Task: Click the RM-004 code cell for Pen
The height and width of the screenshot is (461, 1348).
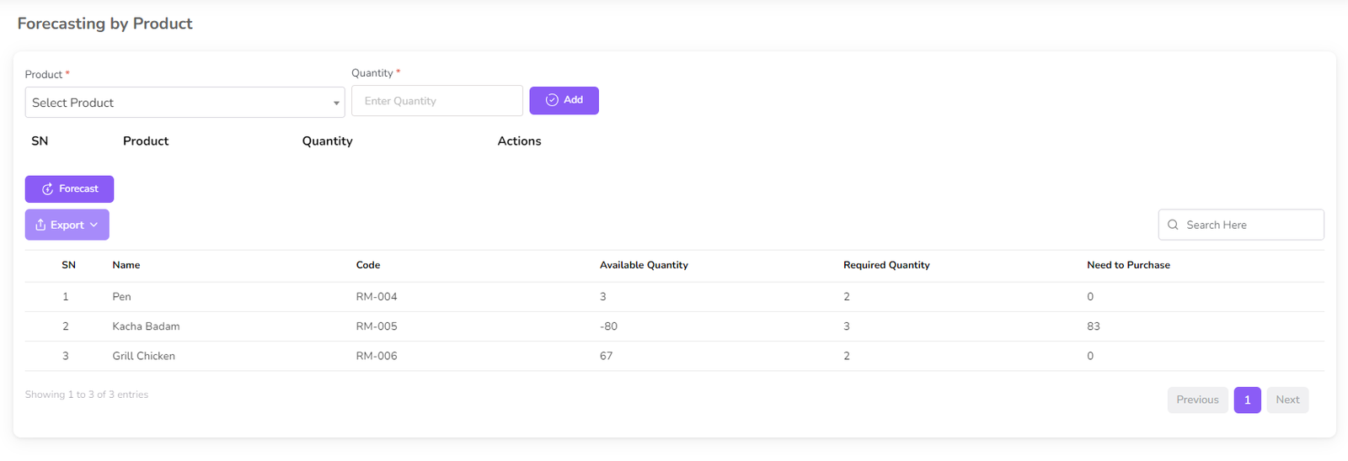Action: [x=377, y=297]
